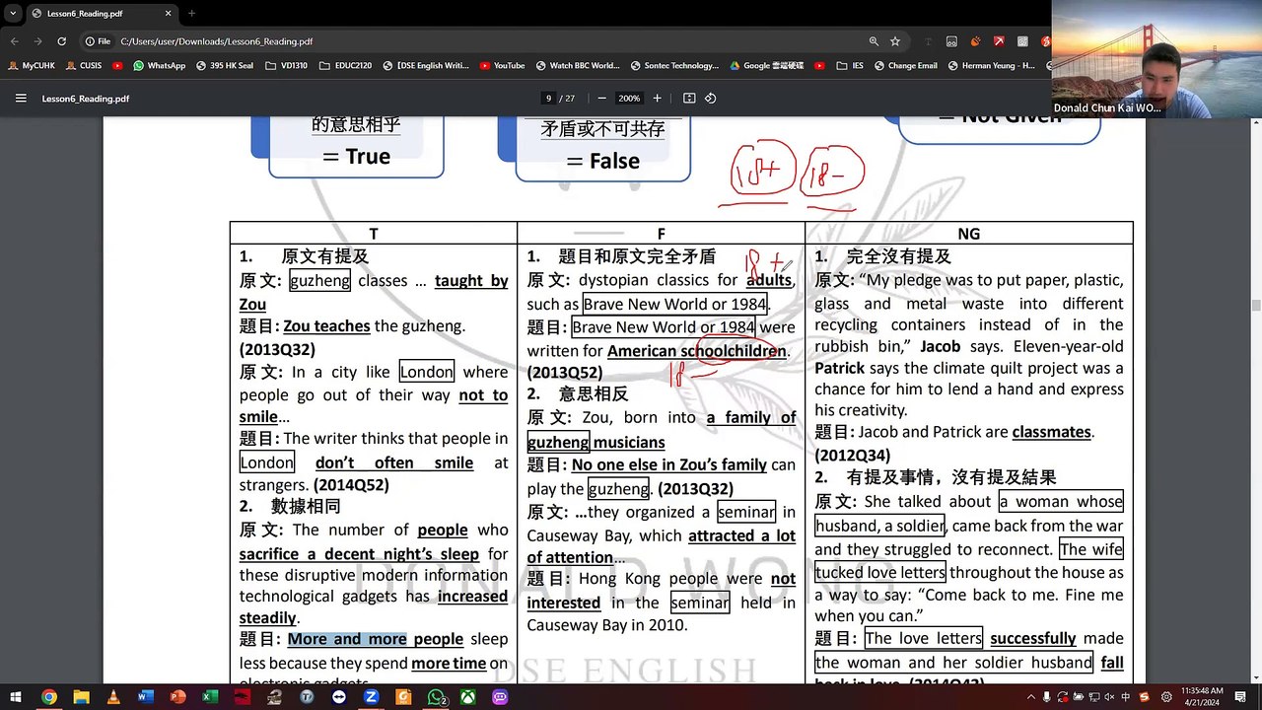
Task: Click the goggles-shaped browser extension icon
Action: (x=951, y=41)
